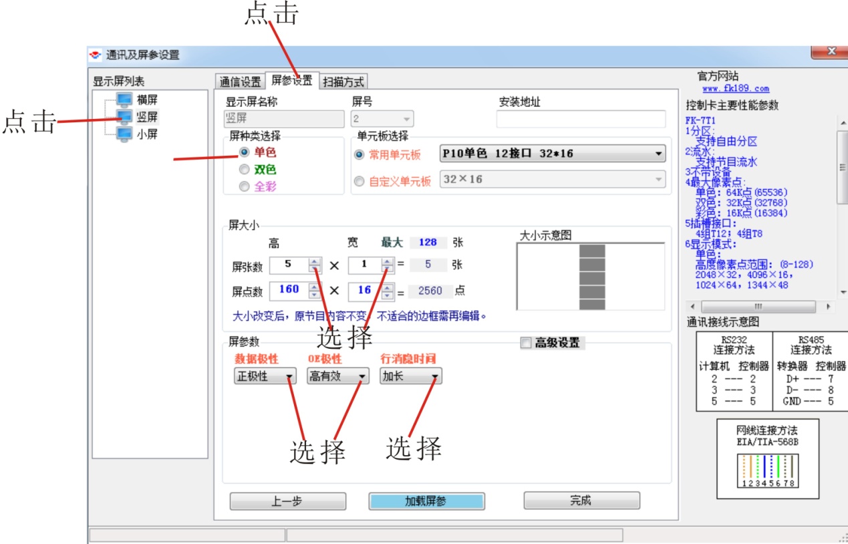This screenshot has height=544, width=848.
Task: Decrease 屏点数 width with down arrow
Action: [x=388, y=294]
